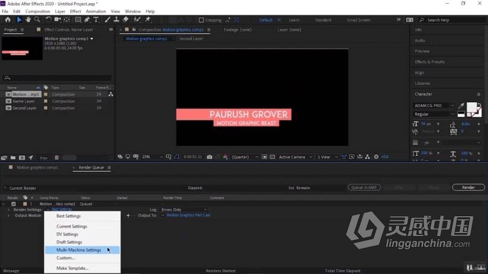
Task: Click the Render button
Action: (468, 187)
